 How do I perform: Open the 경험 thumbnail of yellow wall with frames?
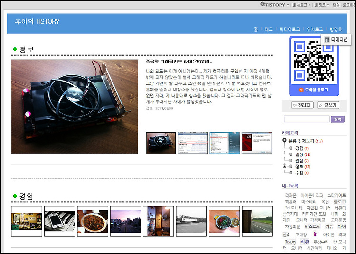(27, 221)
